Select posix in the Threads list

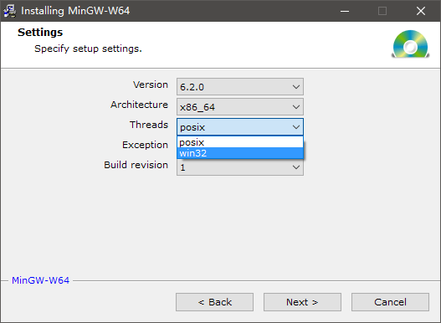coord(240,142)
